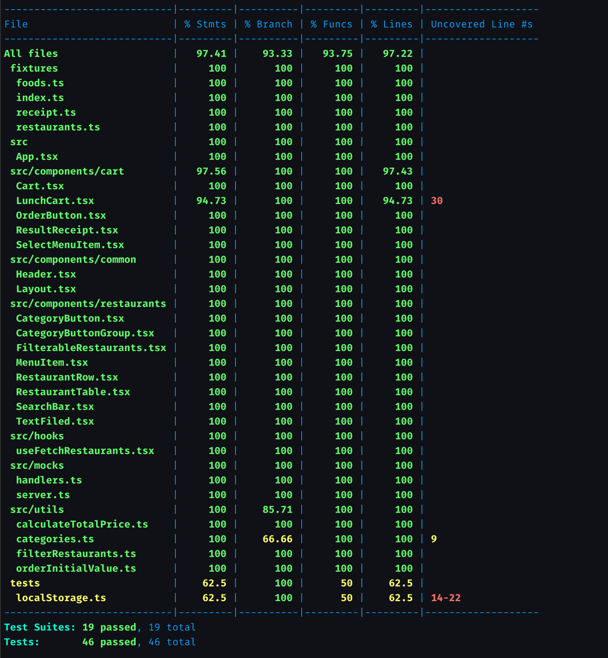Click uncovered line 9 for categories.ts

pyautogui.click(x=434, y=539)
